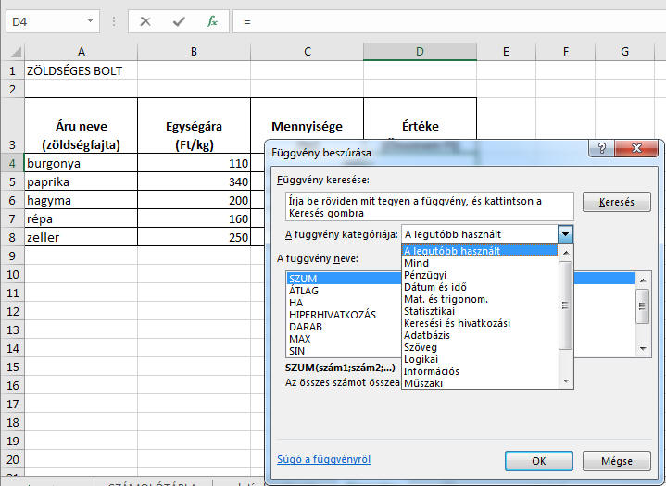Pick 'Statisztikai' from the dropdown list
The image size is (666, 486).
pos(429,311)
